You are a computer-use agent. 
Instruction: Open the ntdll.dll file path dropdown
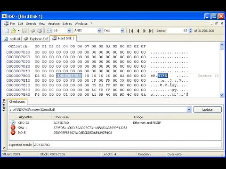click(x=189, y=109)
